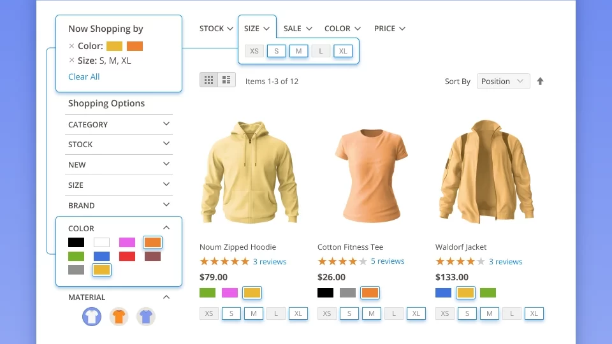
Task: Toggle size L in top Size filter
Action: point(321,51)
